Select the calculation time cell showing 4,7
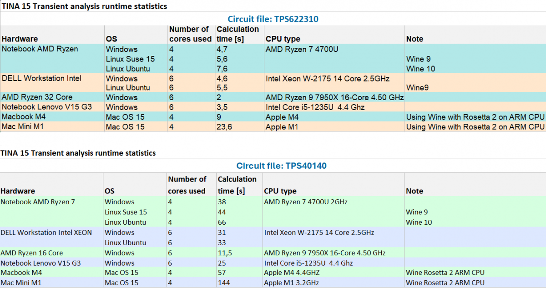Image resolution: width=546 pixels, height=288 pixels. pyautogui.click(x=222, y=49)
